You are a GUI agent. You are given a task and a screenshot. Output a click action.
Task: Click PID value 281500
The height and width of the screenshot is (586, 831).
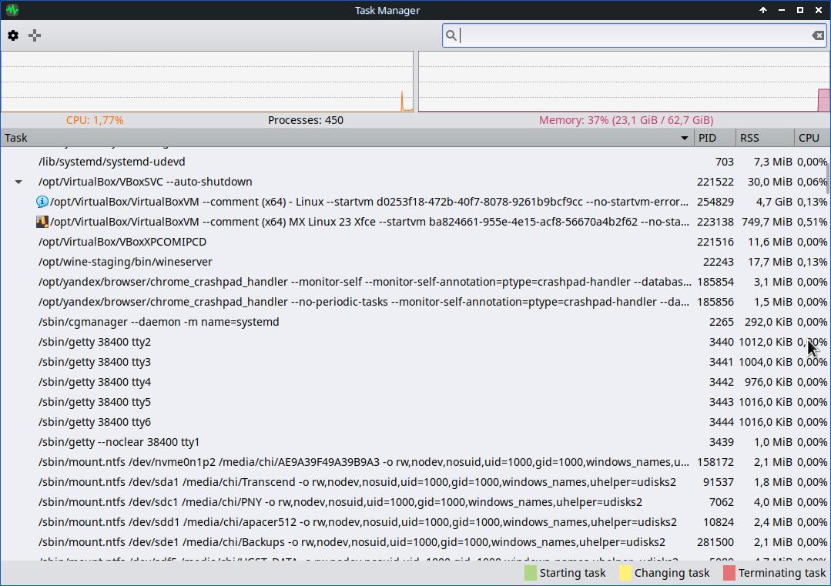[x=715, y=542]
